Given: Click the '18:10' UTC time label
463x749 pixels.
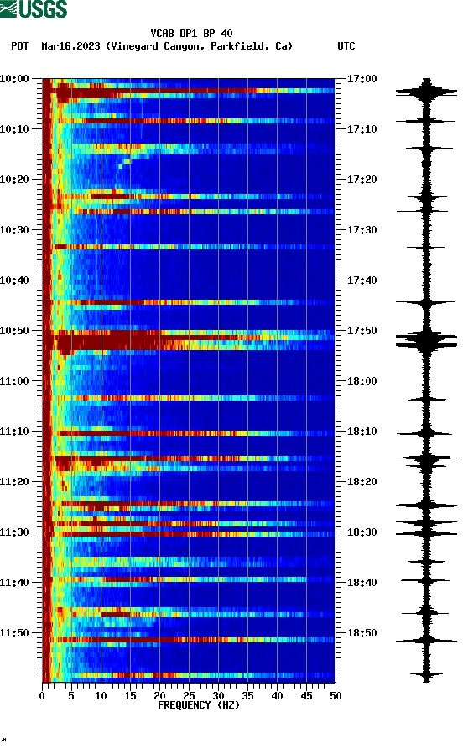Looking at the screenshot, I should coord(362,432).
